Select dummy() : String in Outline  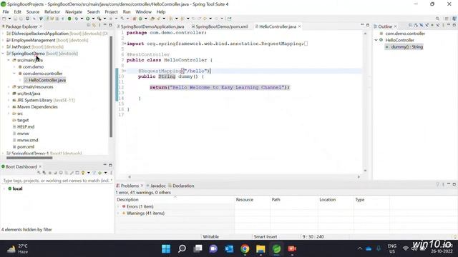[404, 46]
